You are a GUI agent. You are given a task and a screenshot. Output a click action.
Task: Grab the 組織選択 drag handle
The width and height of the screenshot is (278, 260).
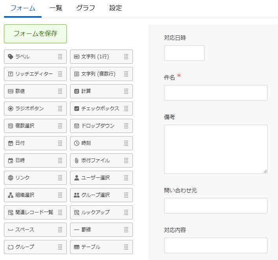60,195
